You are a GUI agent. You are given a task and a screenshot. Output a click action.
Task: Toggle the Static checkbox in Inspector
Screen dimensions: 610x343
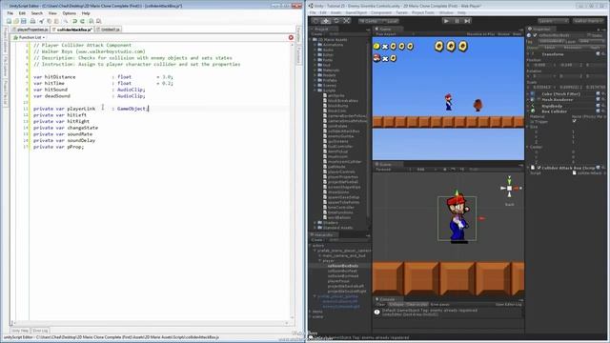pyautogui.click(x=589, y=35)
